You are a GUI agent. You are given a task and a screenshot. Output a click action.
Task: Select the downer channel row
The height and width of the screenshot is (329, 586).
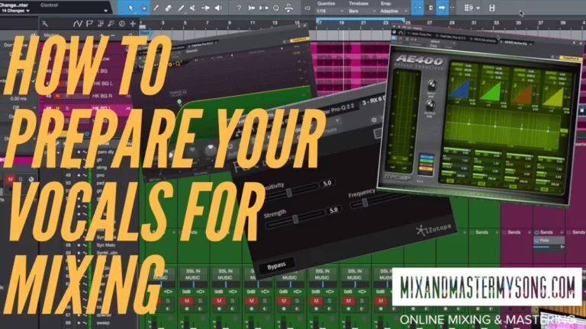[103, 315]
